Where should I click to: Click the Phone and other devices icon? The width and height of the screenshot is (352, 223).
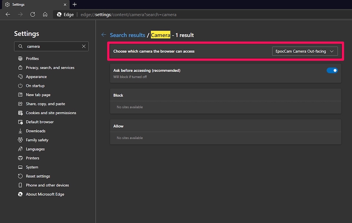click(20, 185)
